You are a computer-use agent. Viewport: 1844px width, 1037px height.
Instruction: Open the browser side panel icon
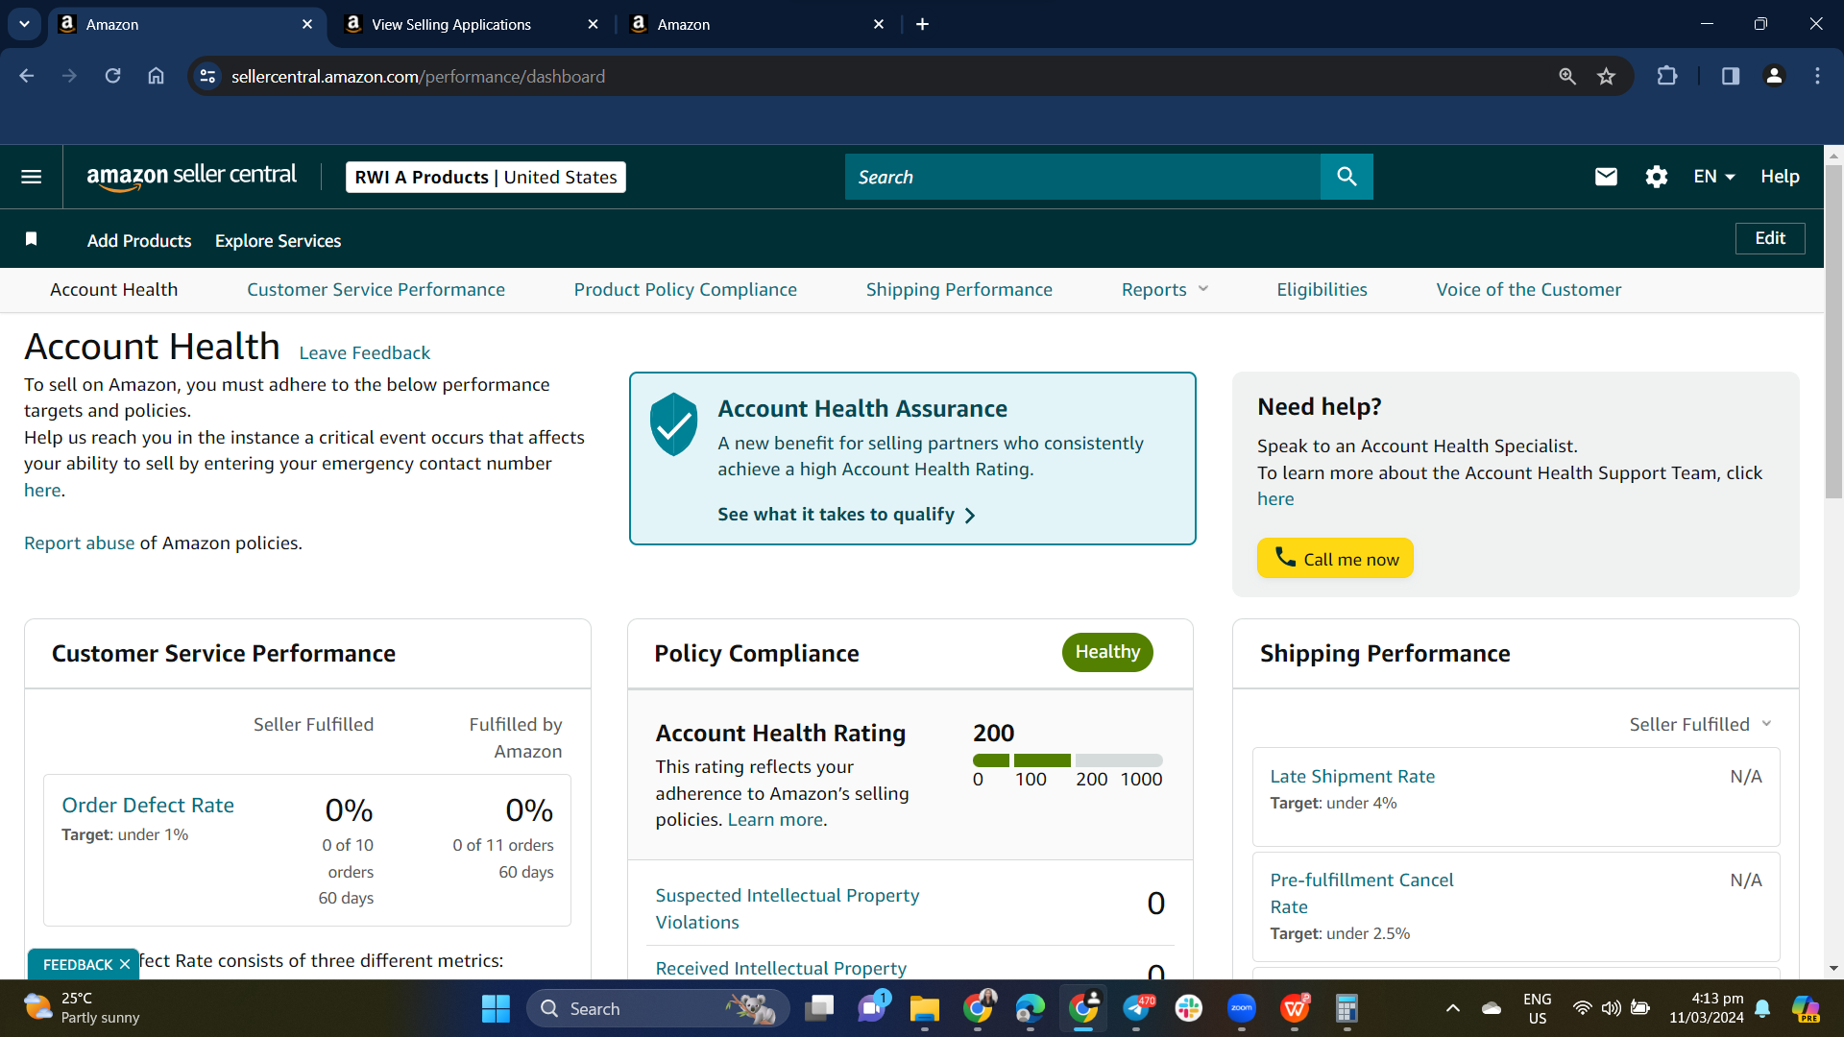point(1730,76)
